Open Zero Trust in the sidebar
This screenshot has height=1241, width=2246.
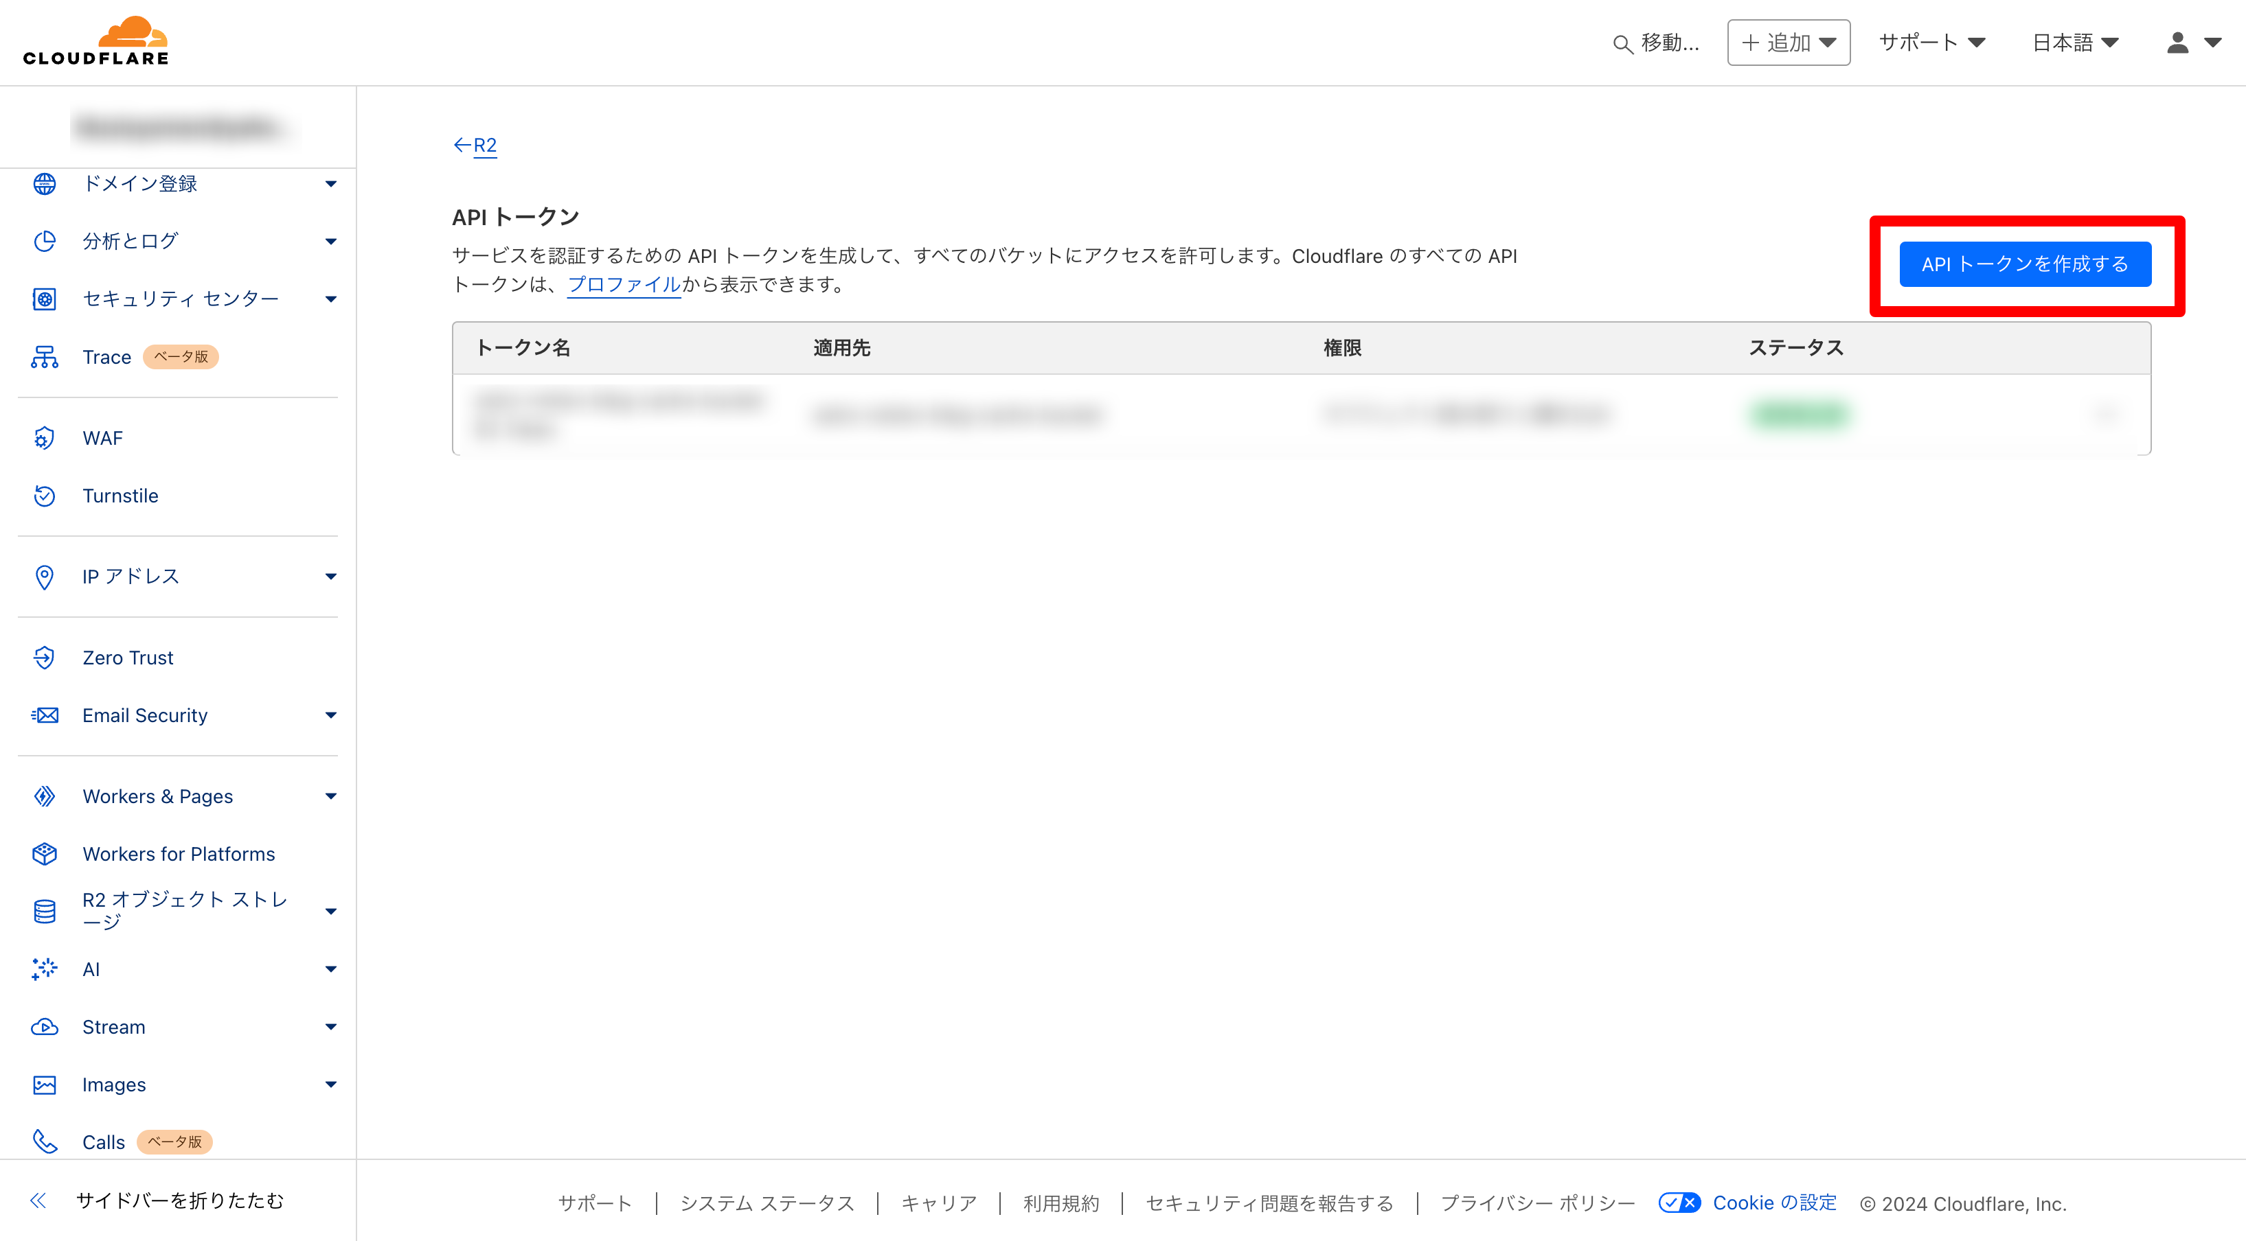pyautogui.click(x=128, y=658)
